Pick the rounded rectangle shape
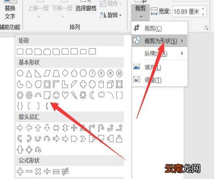 pyautogui.click(x=29, y=52)
